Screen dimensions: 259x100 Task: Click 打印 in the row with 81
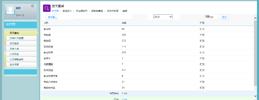[202, 29]
